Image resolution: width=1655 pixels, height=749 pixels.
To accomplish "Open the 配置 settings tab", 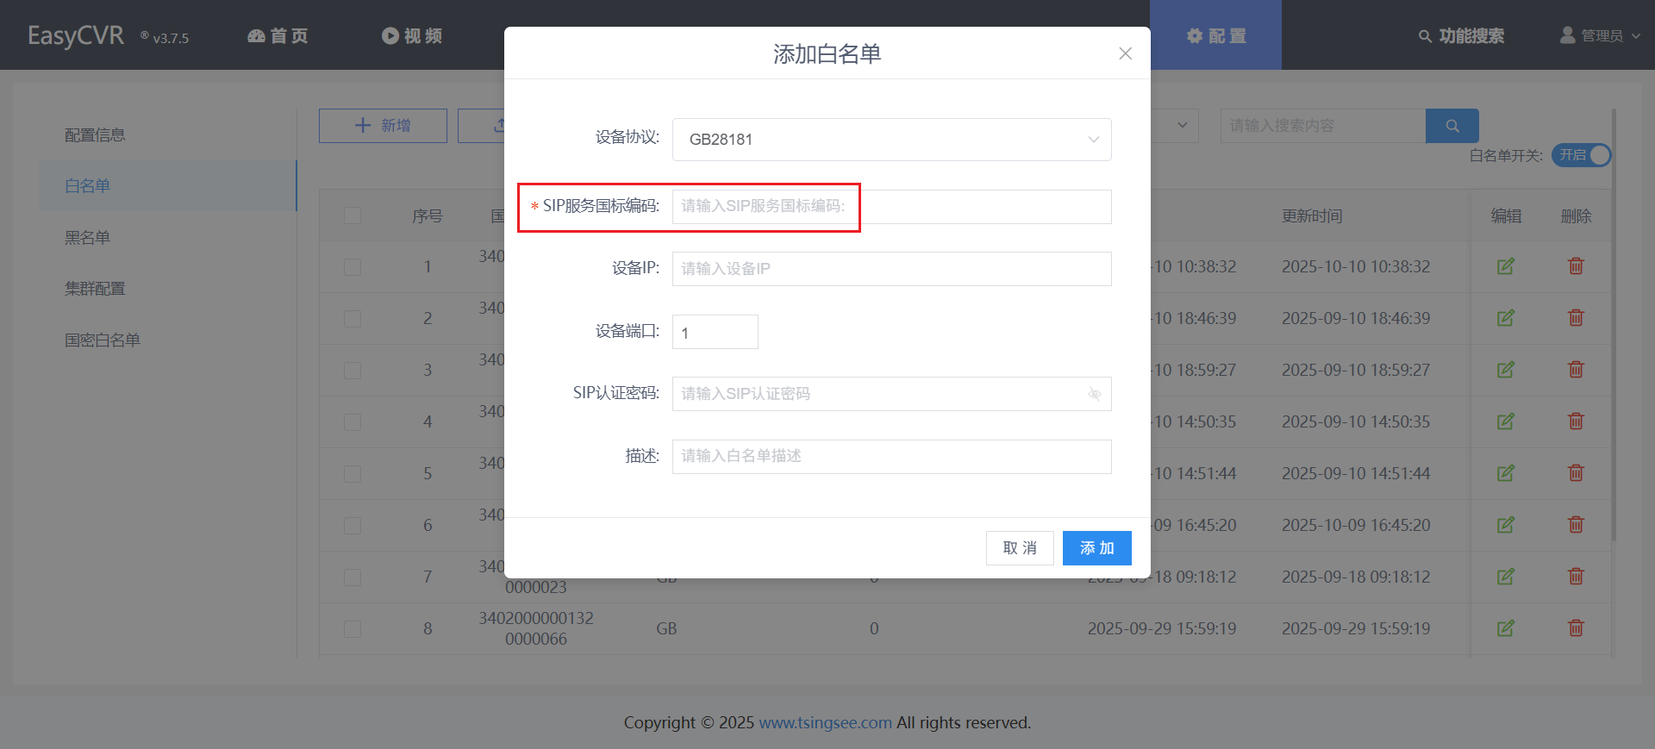I will click(x=1215, y=35).
